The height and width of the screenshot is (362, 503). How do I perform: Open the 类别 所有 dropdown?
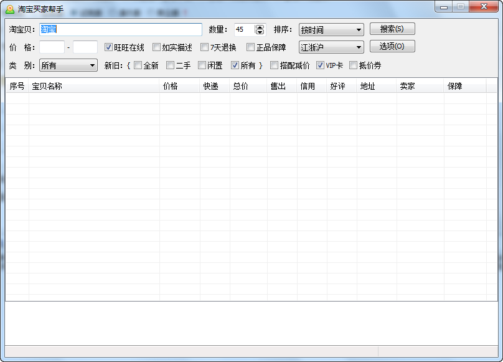68,65
